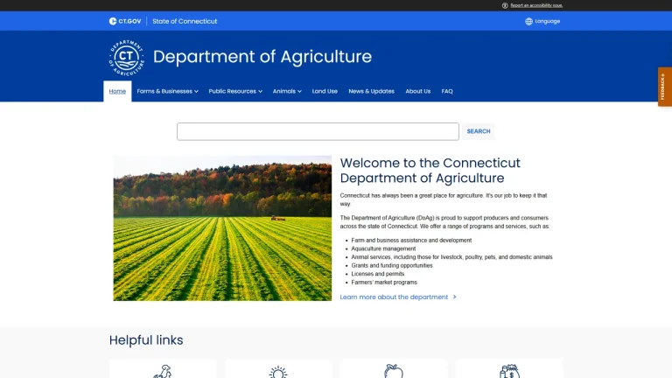Open the sun icon helpful link card
This screenshot has height=378, width=672.
click(278, 369)
